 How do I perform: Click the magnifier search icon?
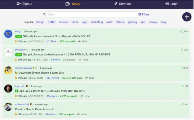coord(44,14)
